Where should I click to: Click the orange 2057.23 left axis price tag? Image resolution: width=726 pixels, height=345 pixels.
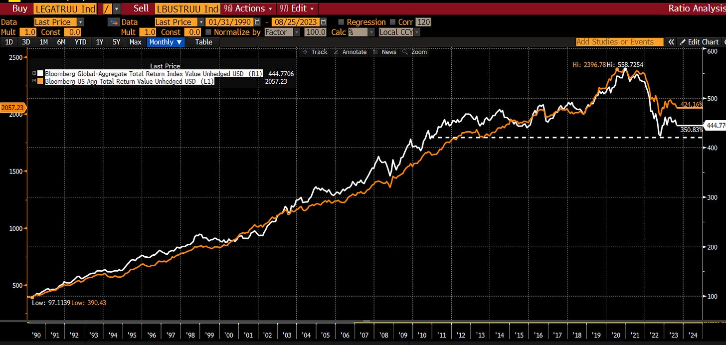pyautogui.click(x=12, y=107)
